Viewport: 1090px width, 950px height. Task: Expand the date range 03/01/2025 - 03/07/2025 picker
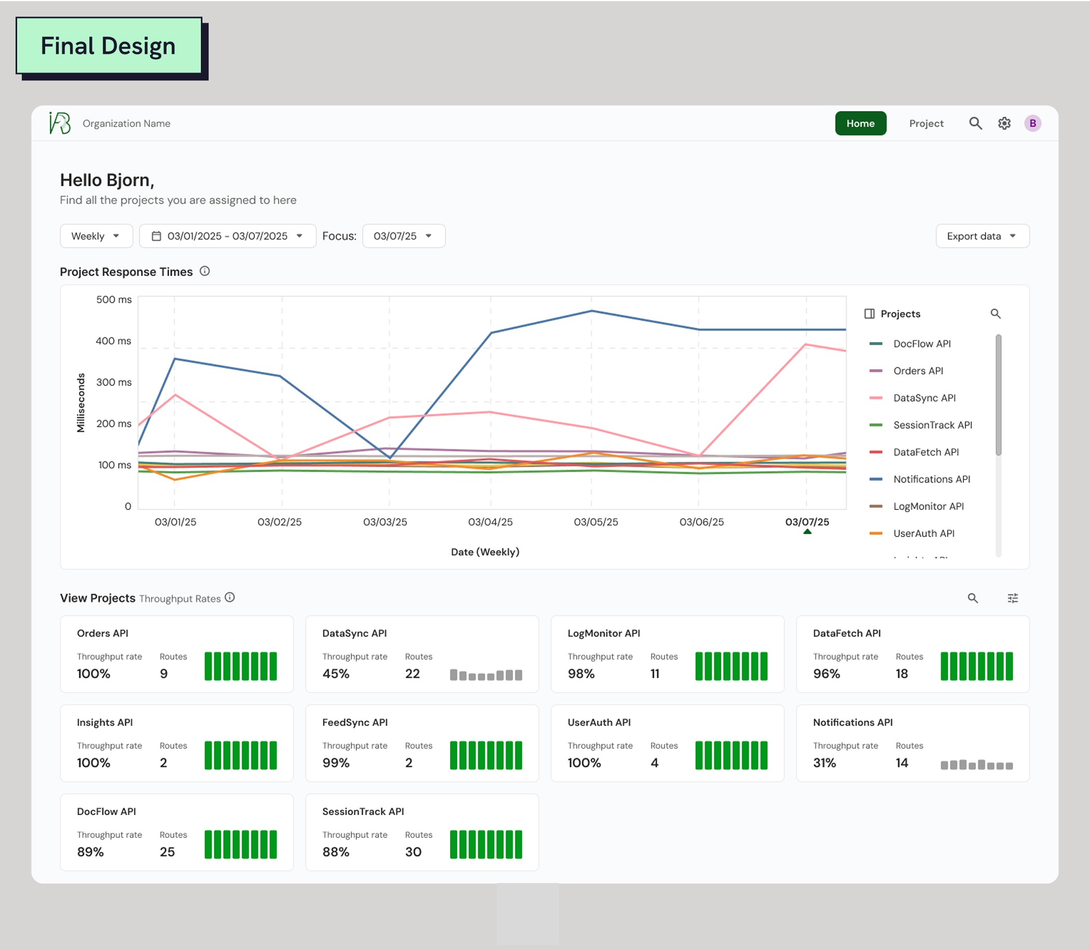pyautogui.click(x=227, y=236)
